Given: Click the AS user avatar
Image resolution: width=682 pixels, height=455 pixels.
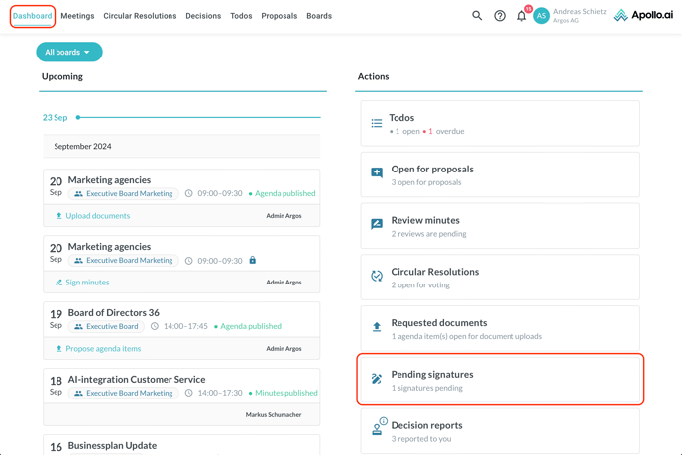Looking at the screenshot, I should tap(541, 16).
